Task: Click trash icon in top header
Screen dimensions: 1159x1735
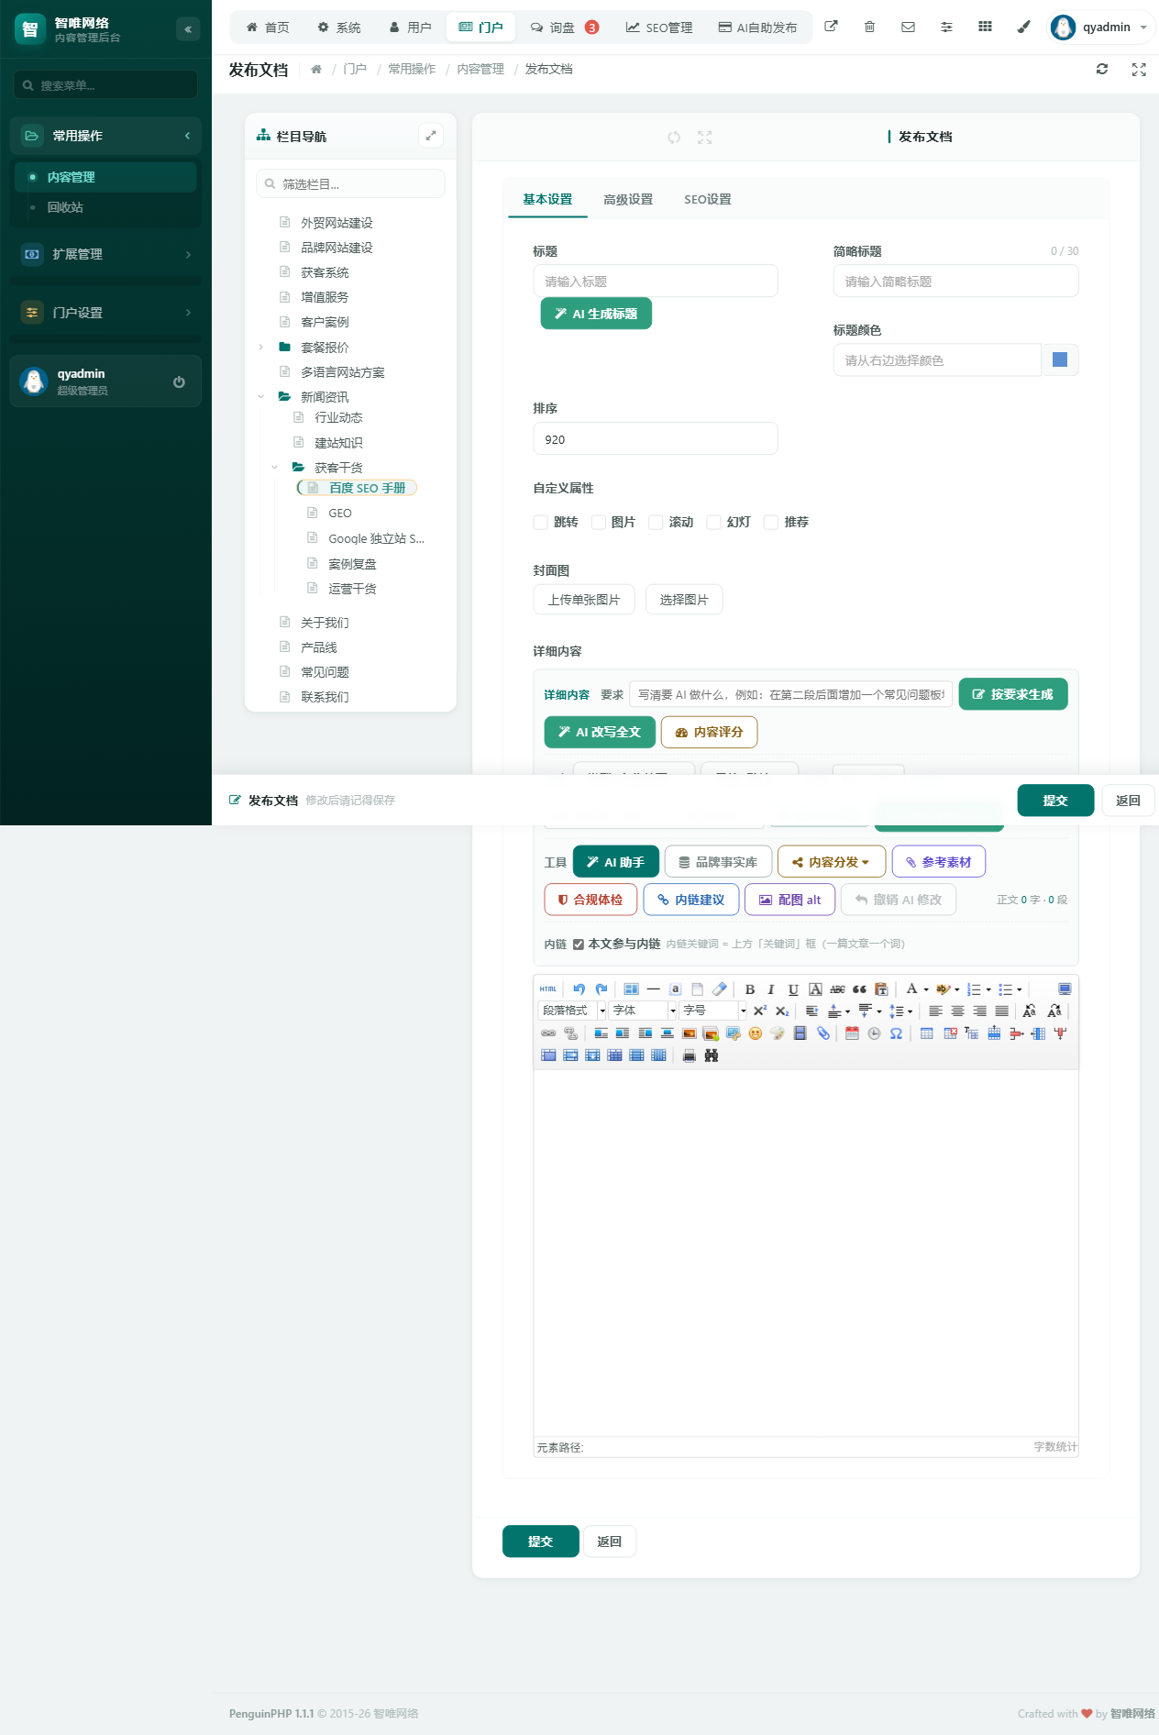Action: (869, 27)
